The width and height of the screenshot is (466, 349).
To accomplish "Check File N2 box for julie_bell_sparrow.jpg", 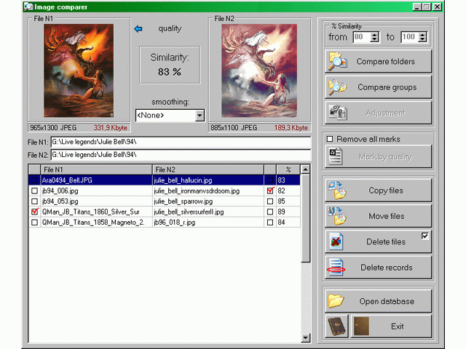I will pyautogui.click(x=270, y=201).
